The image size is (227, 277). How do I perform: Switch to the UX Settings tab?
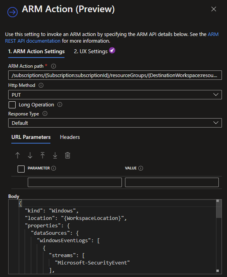pyautogui.click(x=91, y=51)
